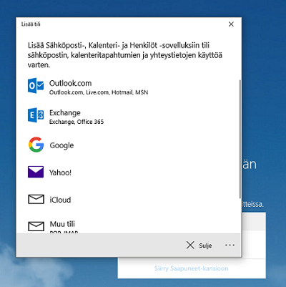Click the Outlook.com envelope icon
Viewport: 286px width, 287px height.
click(36, 85)
